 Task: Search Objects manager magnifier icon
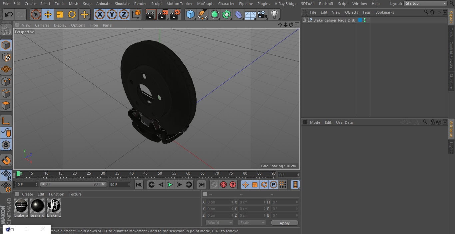(x=426, y=12)
